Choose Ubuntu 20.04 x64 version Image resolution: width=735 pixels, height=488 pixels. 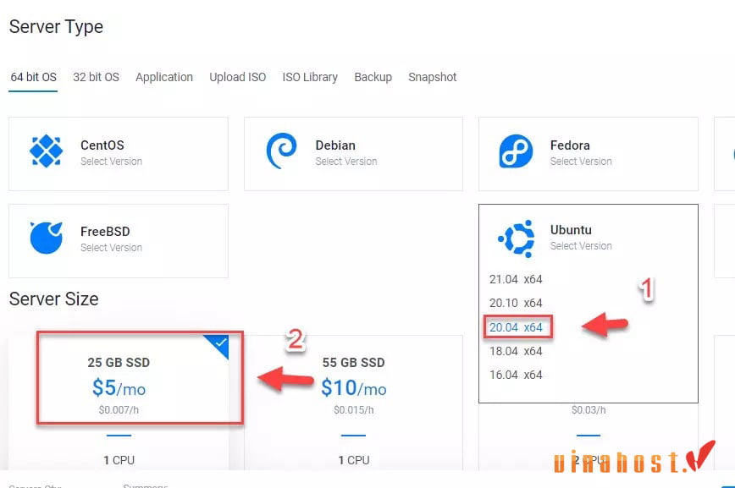tap(516, 327)
